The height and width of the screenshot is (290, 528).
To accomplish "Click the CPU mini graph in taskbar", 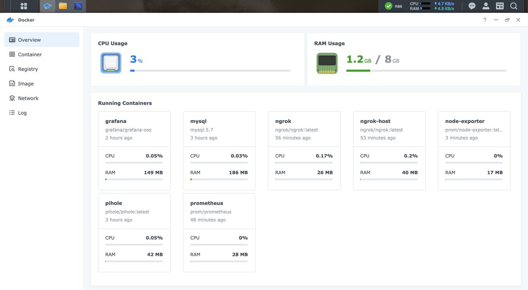I will point(425,4).
